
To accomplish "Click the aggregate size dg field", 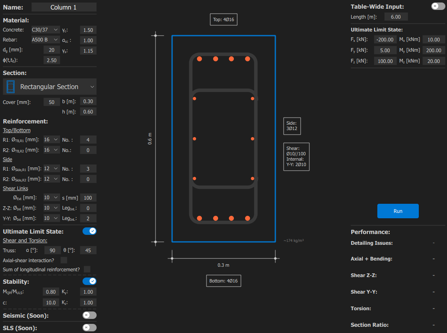I will (51, 50).
